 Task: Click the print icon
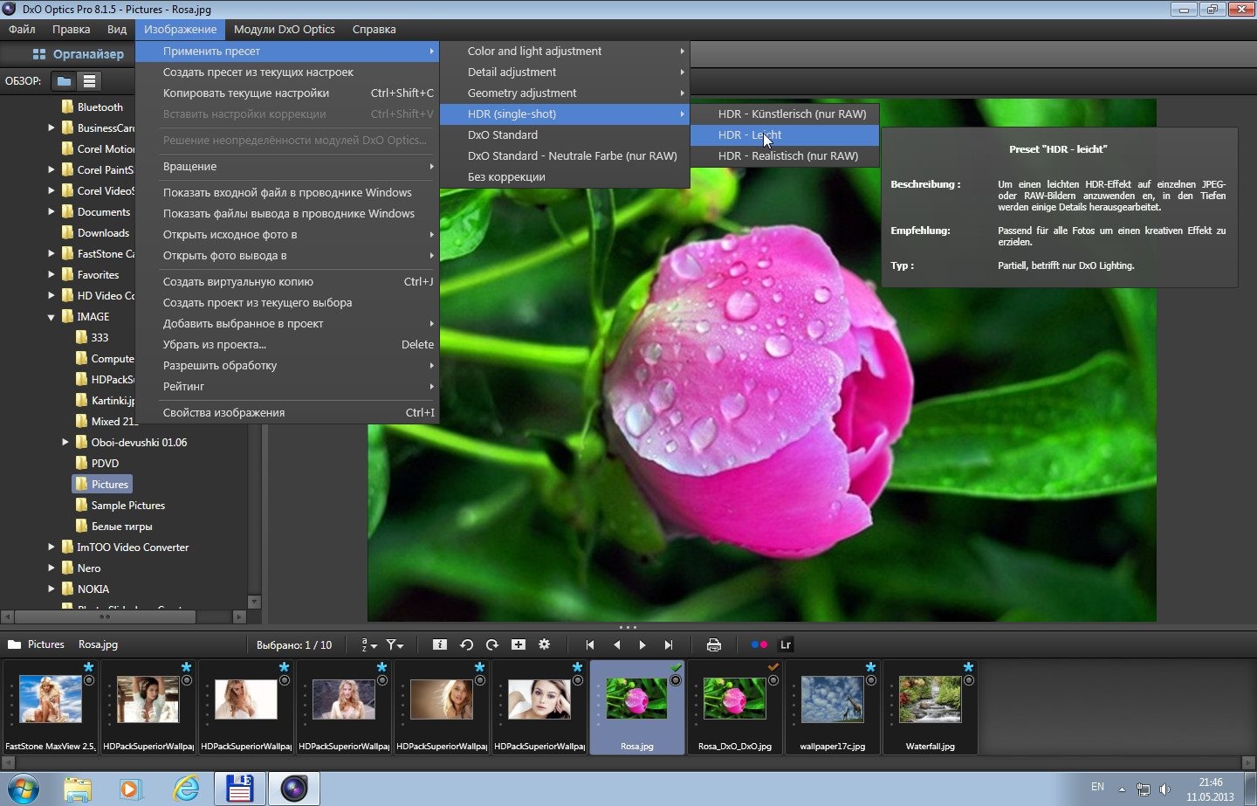[714, 644]
